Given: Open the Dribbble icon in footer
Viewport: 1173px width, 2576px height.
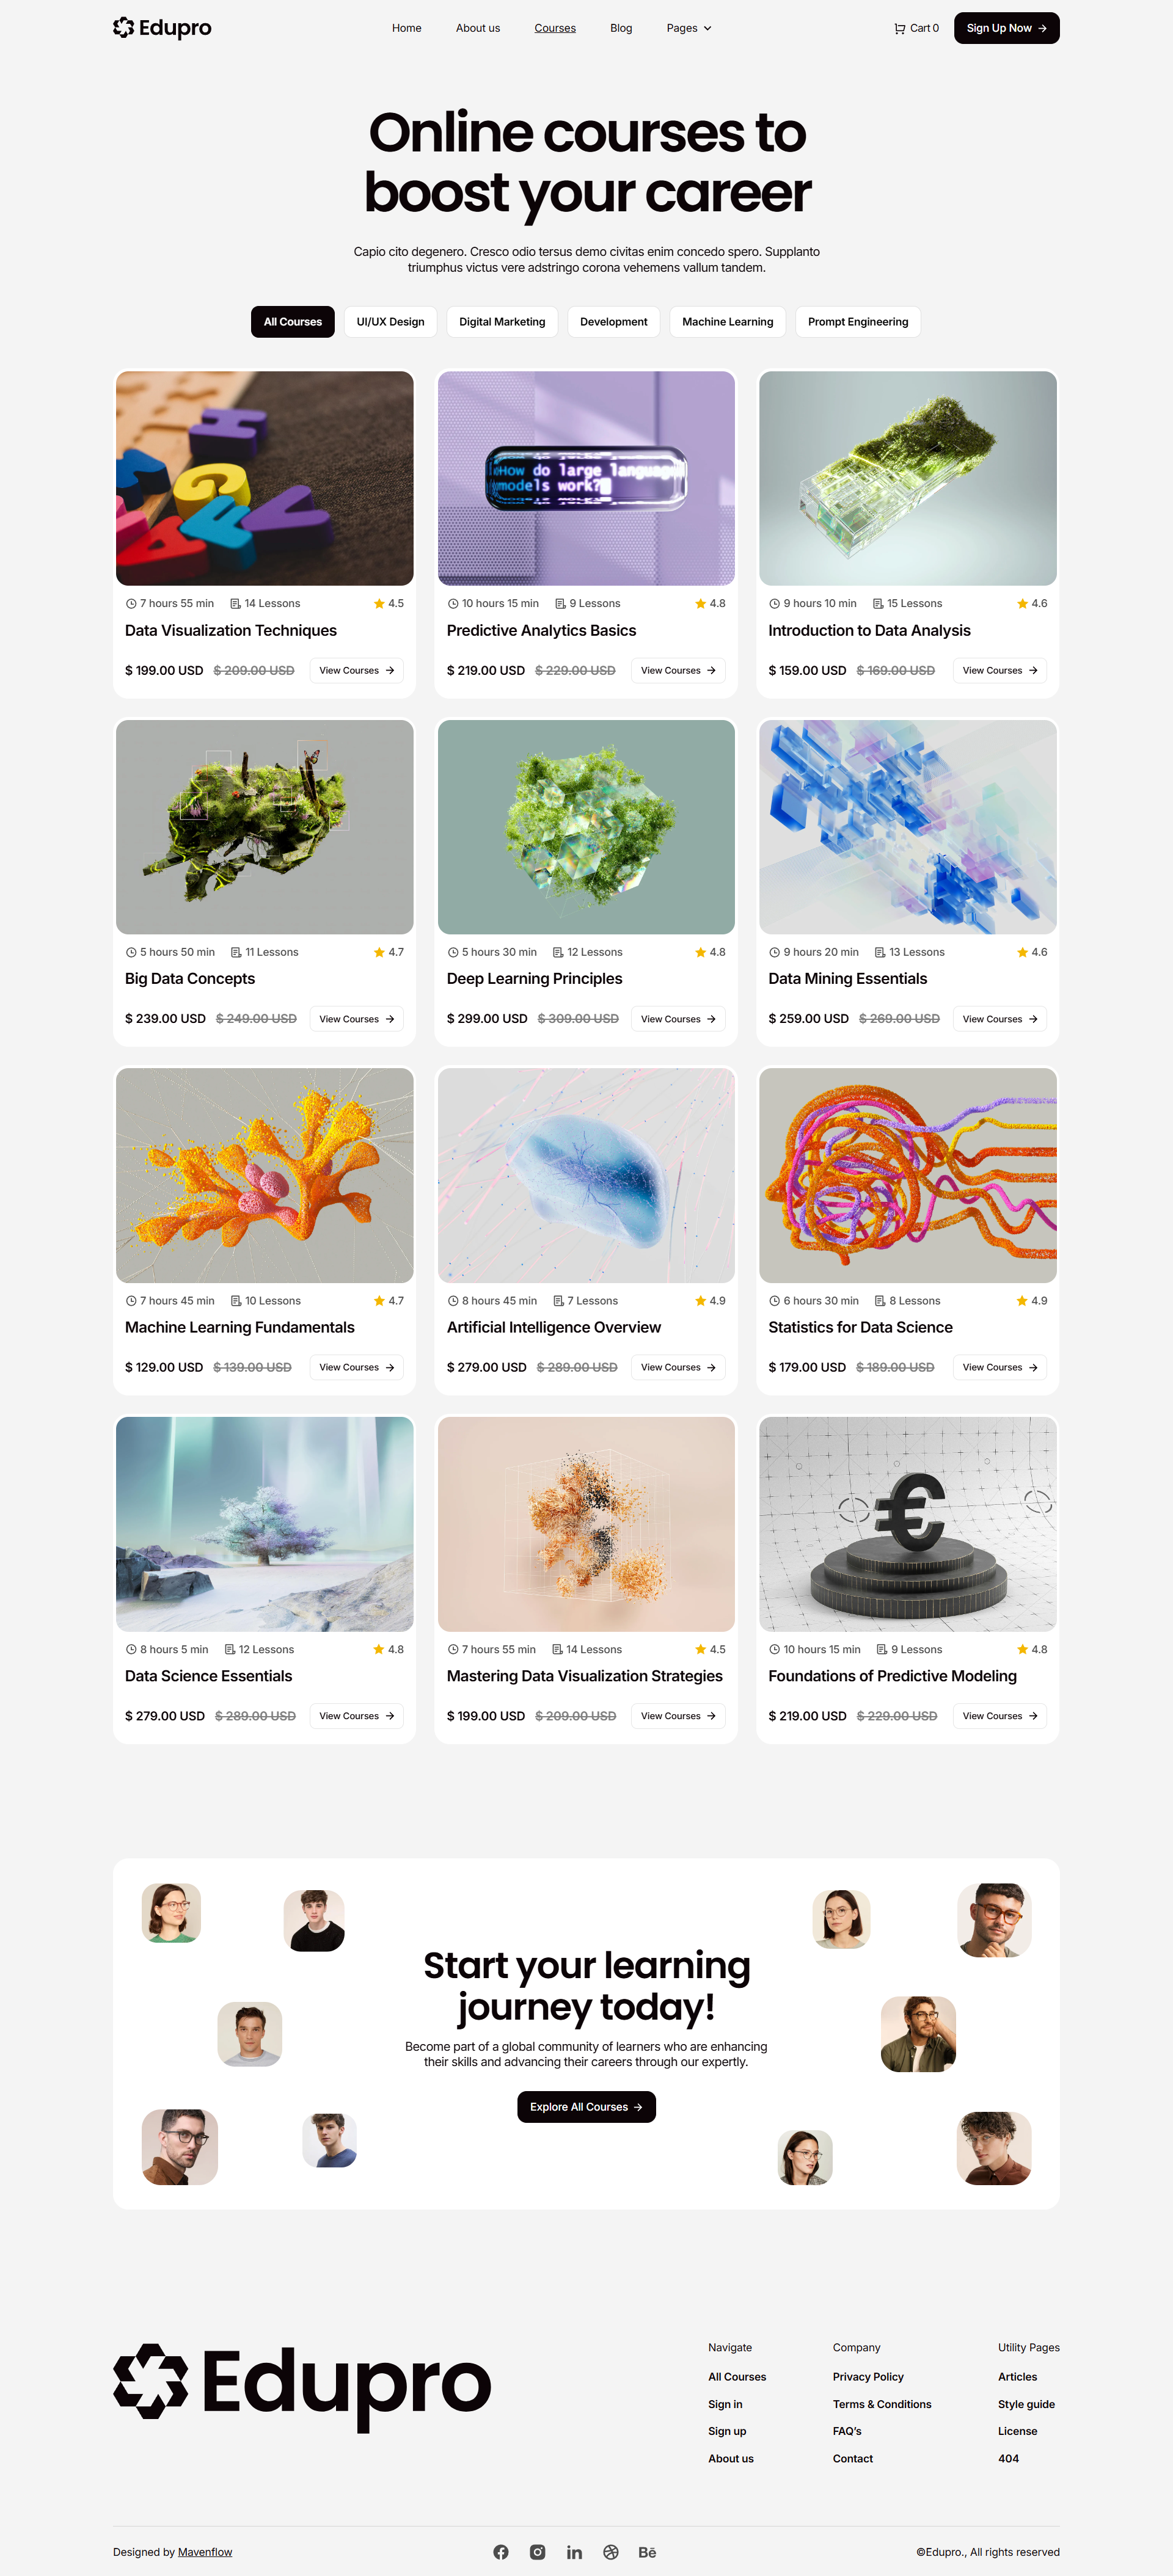Looking at the screenshot, I should (611, 2552).
